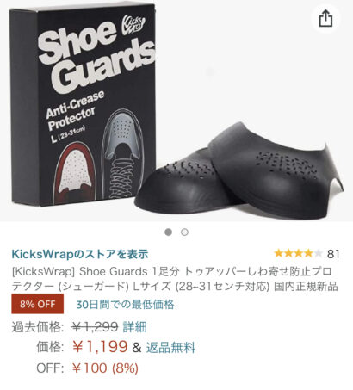Tap the ¥100 (8%) discount amount
Screen dimensions: 353x390
(x=105, y=368)
